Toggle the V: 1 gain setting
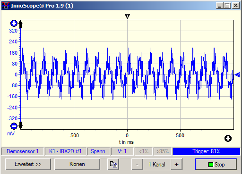The height and width of the screenshot is (174, 242). [122, 151]
